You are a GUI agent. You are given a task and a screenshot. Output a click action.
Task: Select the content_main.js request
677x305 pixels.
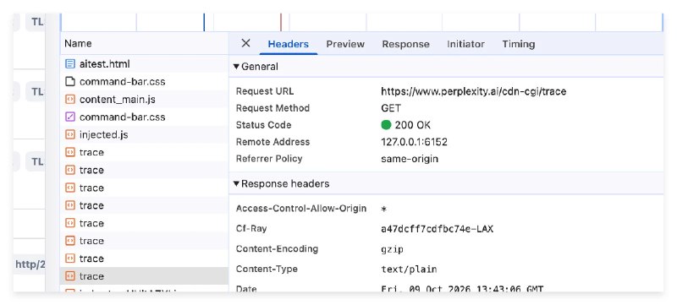coord(144,100)
